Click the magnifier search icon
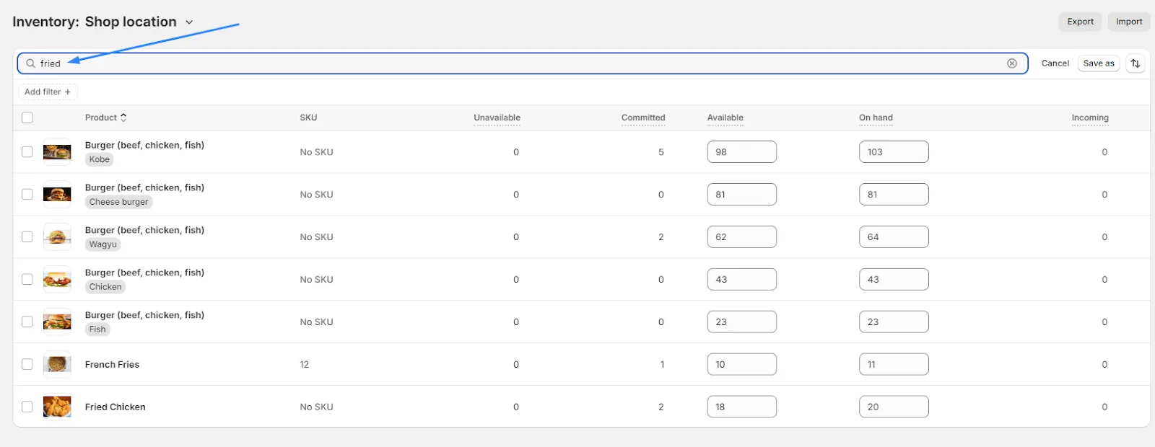The image size is (1155, 447). (x=30, y=63)
